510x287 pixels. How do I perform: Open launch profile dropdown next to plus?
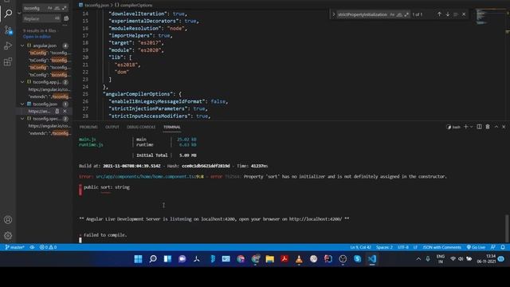(471, 127)
